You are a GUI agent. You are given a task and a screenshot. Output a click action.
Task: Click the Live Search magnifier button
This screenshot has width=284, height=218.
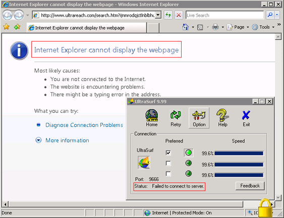coord(270,15)
